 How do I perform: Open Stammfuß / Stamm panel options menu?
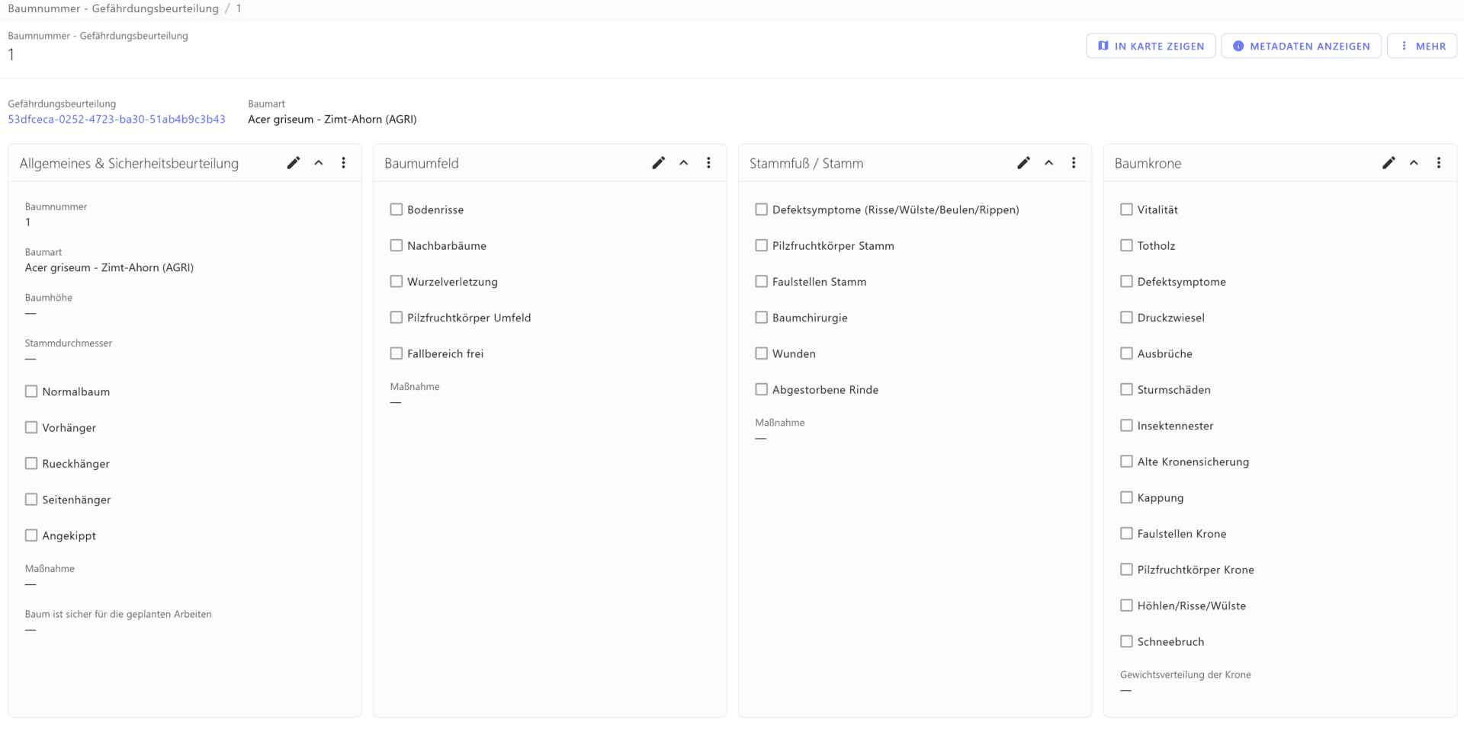coord(1074,163)
